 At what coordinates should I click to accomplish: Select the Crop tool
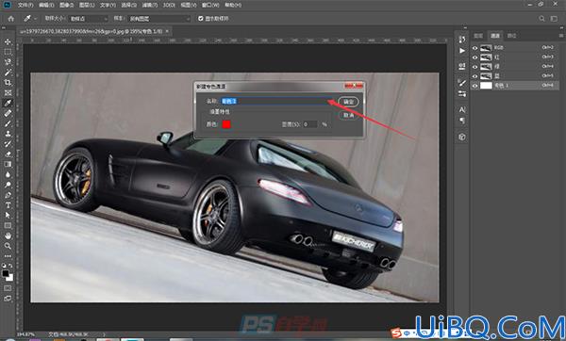[8, 83]
